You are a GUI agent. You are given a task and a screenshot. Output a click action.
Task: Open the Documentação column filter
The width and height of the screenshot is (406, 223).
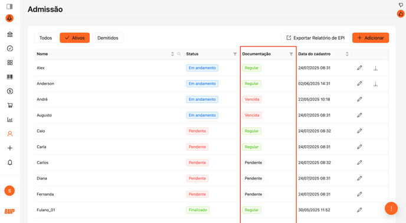(x=291, y=54)
